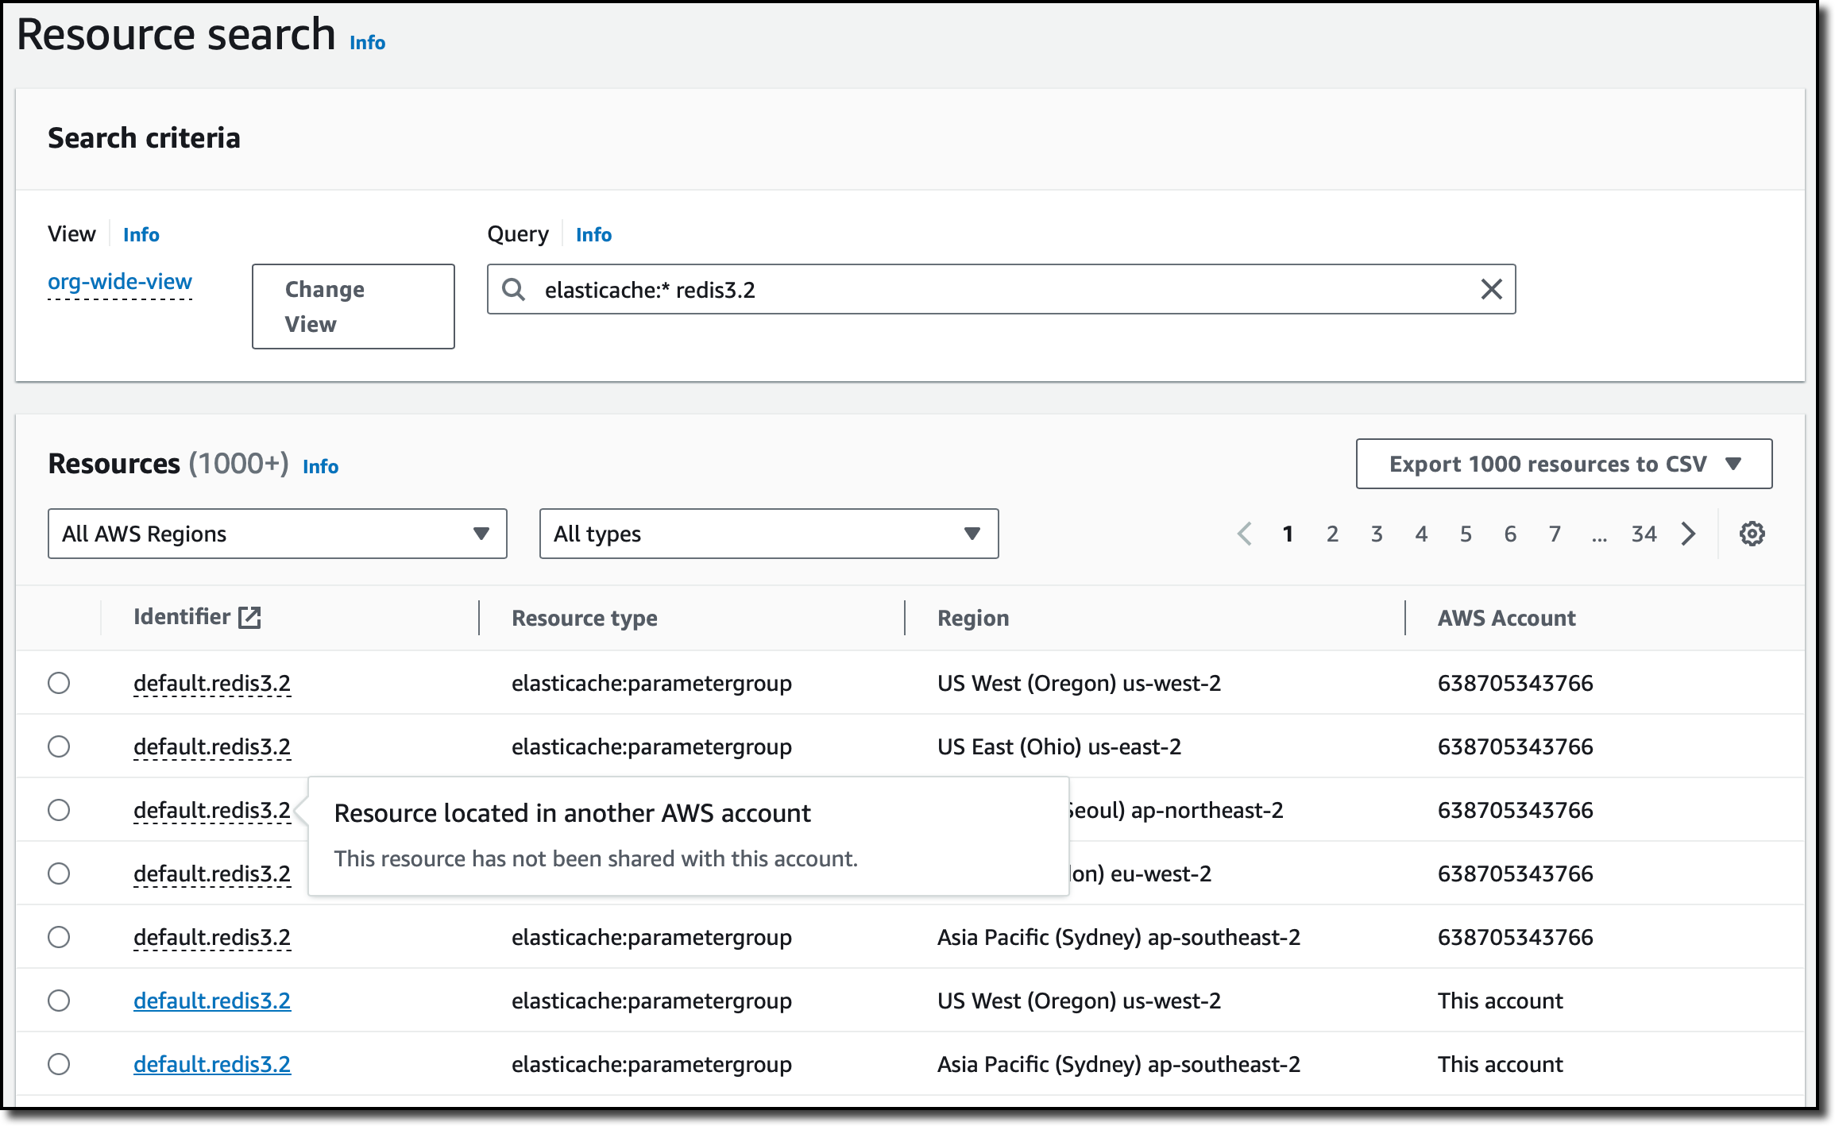Image resolution: width=1835 pixels, height=1126 pixels.
Task: Click Info link next to Resources count
Action: 320,467
